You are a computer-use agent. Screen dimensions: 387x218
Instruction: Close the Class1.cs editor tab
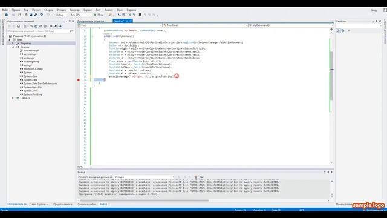point(131,21)
